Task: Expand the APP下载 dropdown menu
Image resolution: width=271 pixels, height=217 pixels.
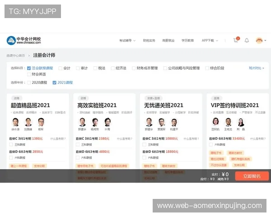Action: [x=210, y=41]
